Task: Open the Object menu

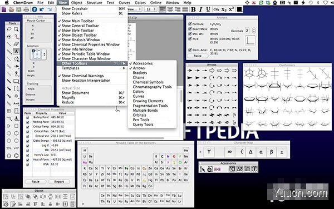Action: pyautogui.click(x=76, y=3)
